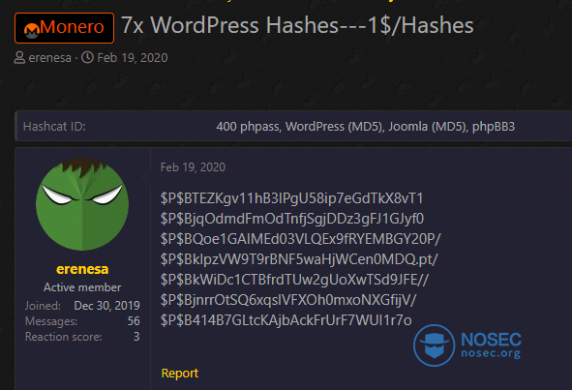This screenshot has height=390, width=572.
Task: Click thread title 7x WordPress Hashes
Action: [297, 25]
